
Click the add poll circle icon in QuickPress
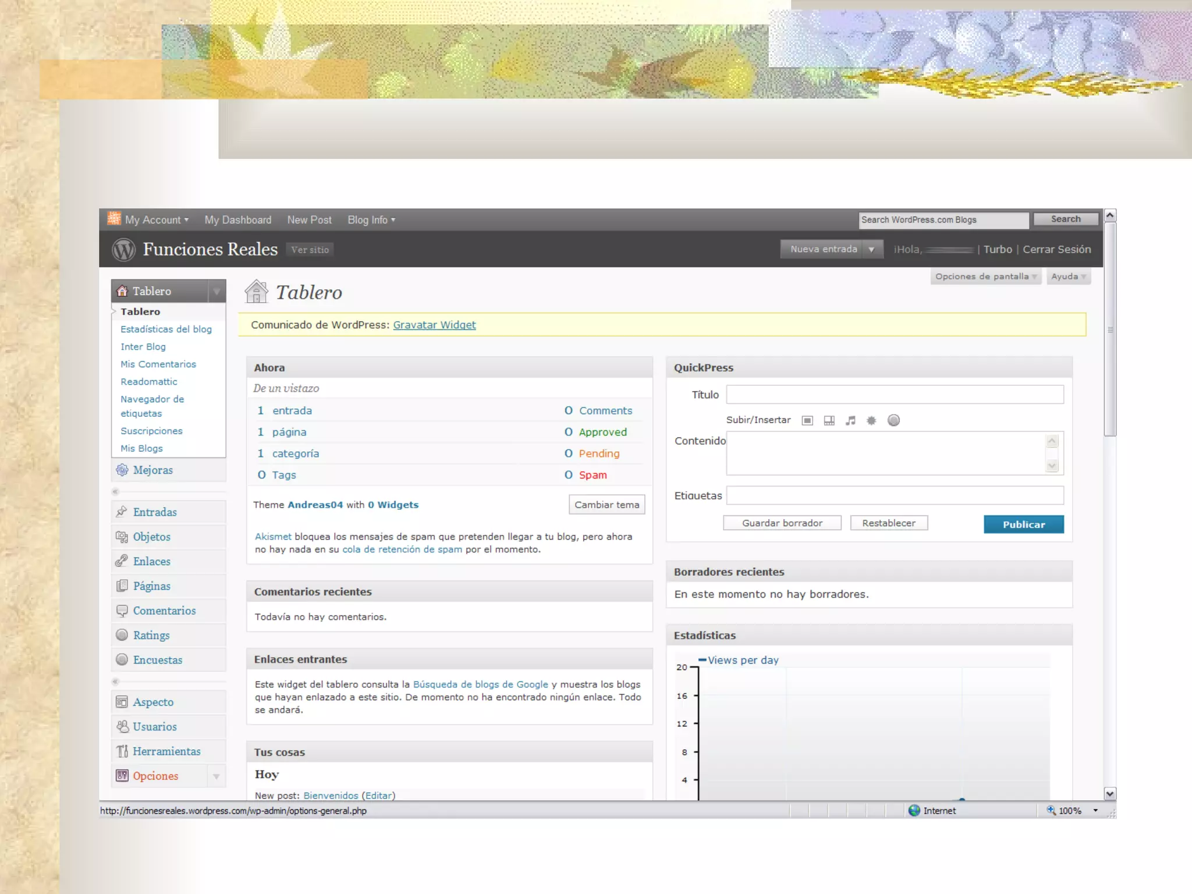click(x=893, y=420)
